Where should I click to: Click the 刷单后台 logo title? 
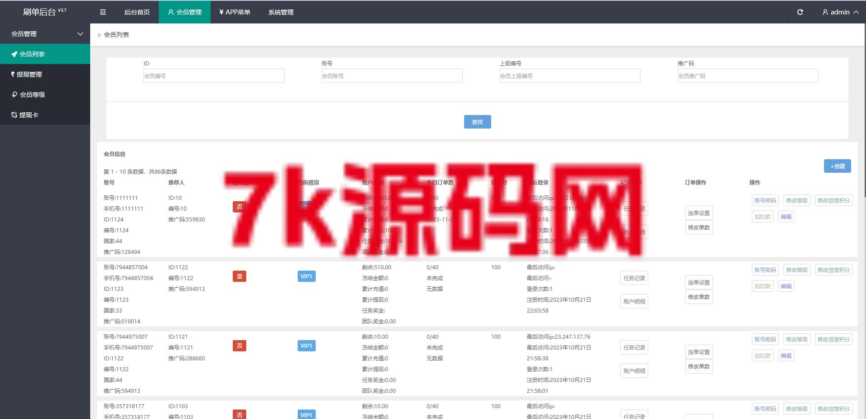(45, 12)
